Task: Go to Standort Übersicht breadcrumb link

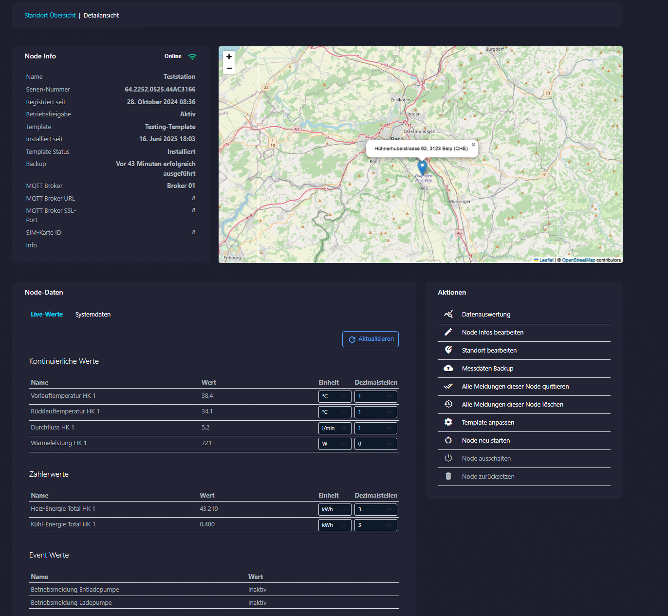Action: [50, 16]
